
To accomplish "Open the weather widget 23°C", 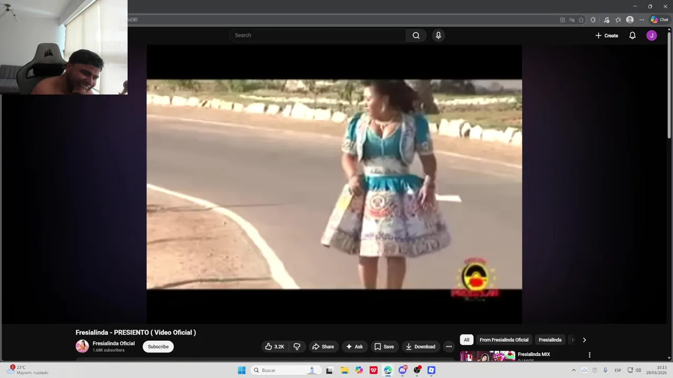I will [x=27, y=370].
